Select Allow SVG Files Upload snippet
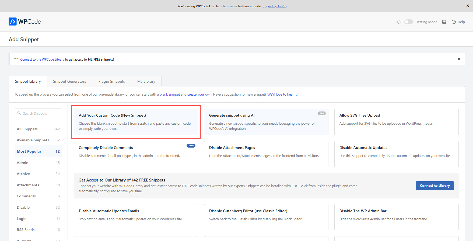This screenshot has width=473, height=241. [397, 122]
